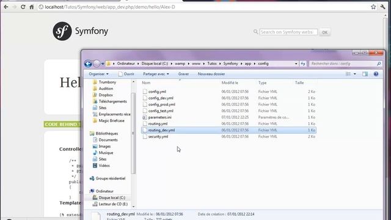
Task: Open the Partager avec menu
Action: click(x=156, y=74)
